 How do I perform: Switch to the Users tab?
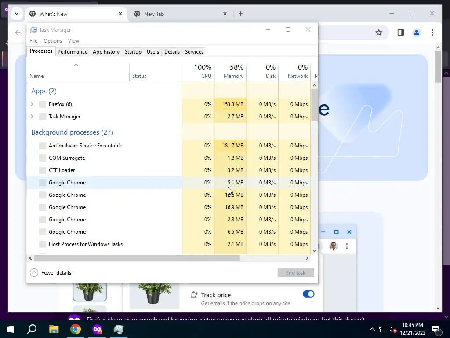click(152, 52)
